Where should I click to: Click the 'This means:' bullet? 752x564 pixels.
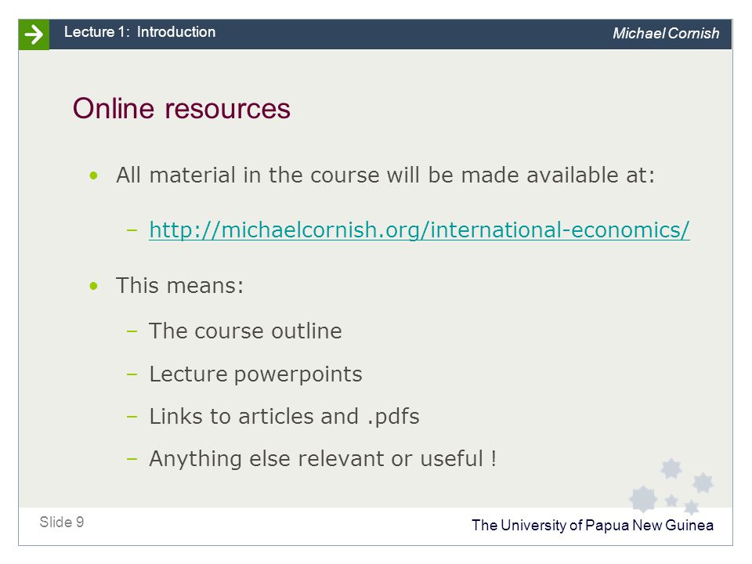[180, 285]
